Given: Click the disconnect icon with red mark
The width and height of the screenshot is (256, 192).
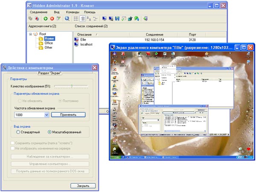Looking at the screenshot, I should coord(37,19).
